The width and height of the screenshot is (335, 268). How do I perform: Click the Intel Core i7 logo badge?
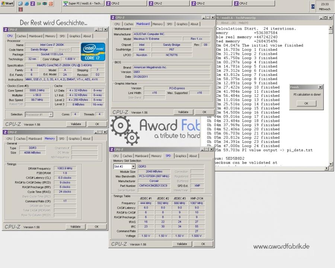coord(93,52)
